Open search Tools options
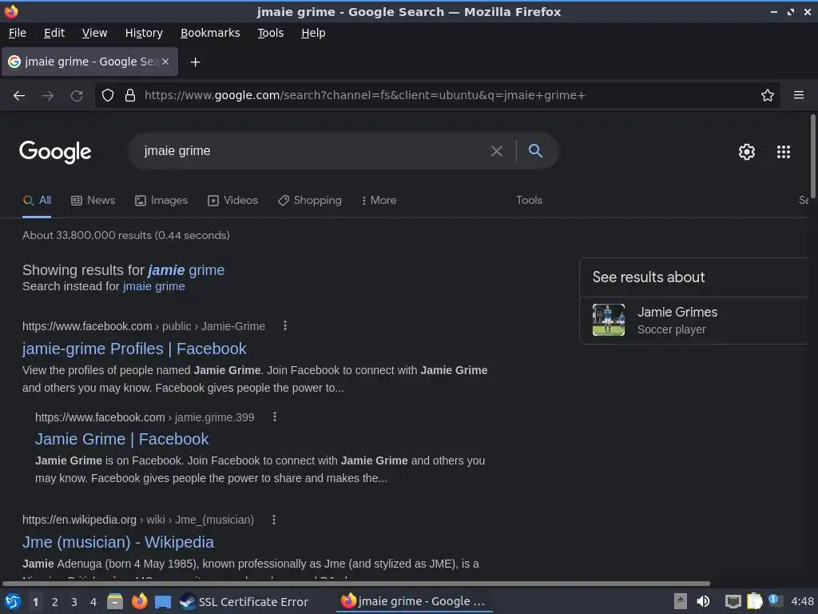This screenshot has height=614, width=818. (x=529, y=201)
